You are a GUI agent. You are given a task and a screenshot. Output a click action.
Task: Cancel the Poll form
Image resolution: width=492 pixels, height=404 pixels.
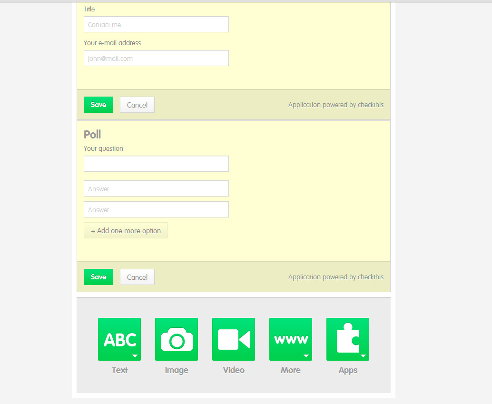137,277
